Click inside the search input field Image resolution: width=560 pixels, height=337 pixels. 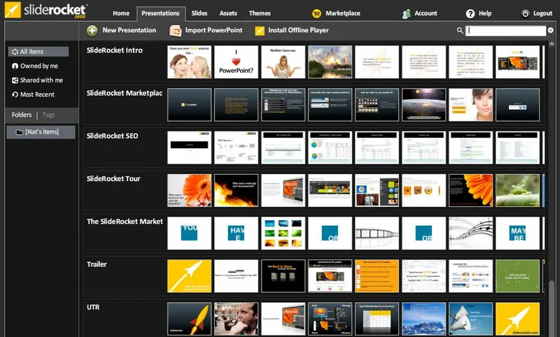[x=505, y=31]
